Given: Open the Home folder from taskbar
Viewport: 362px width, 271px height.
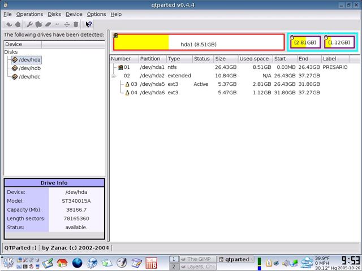Looking at the screenshot, I should (62, 263).
